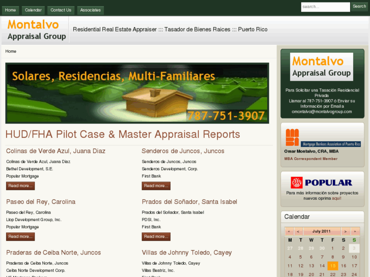Read more about Senderos de Juncos

point(156,186)
